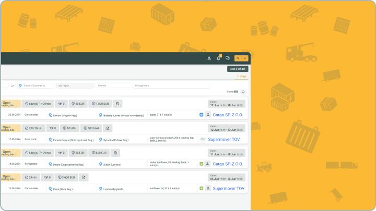The image size is (376, 211).
Task: Open the user profile icon in header
Action: [209, 58]
